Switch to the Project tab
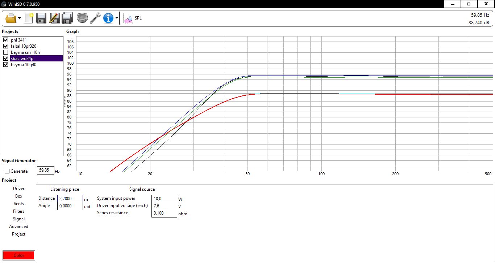495x263 pixels. (19, 234)
